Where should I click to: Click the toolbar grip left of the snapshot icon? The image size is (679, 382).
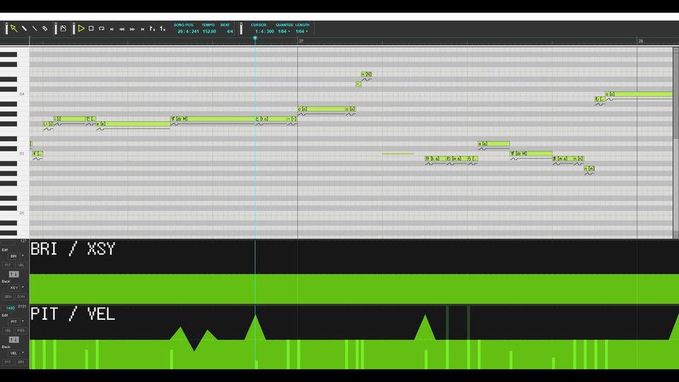pos(56,28)
